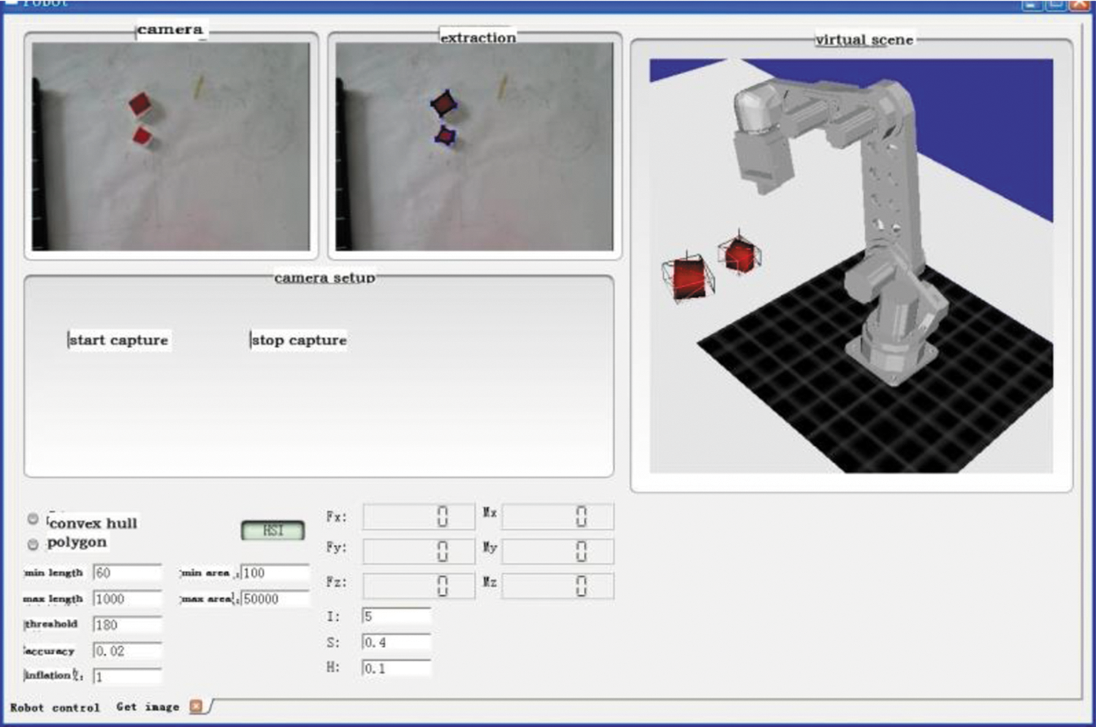Switch to the Robot control tab
This screenshot has height=727, width=1096.
[55, 707]
